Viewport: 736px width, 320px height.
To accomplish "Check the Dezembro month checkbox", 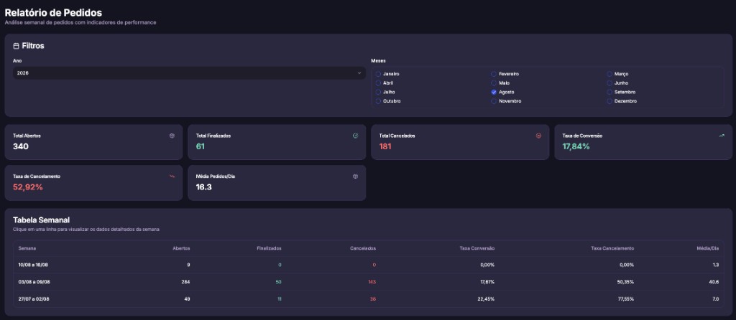I will pos(609,100).
